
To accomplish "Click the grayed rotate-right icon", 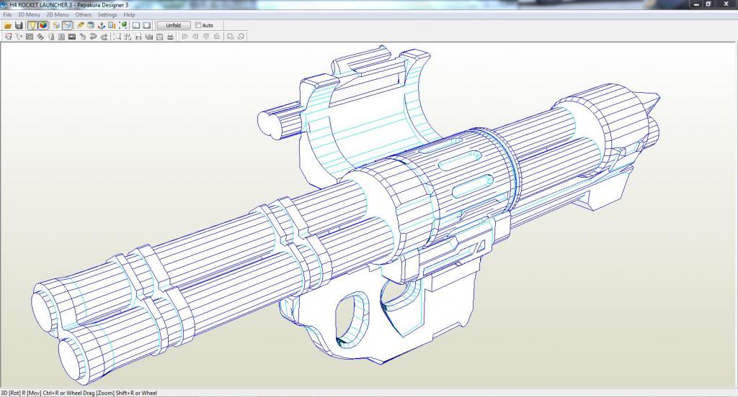I will [241, 37].
